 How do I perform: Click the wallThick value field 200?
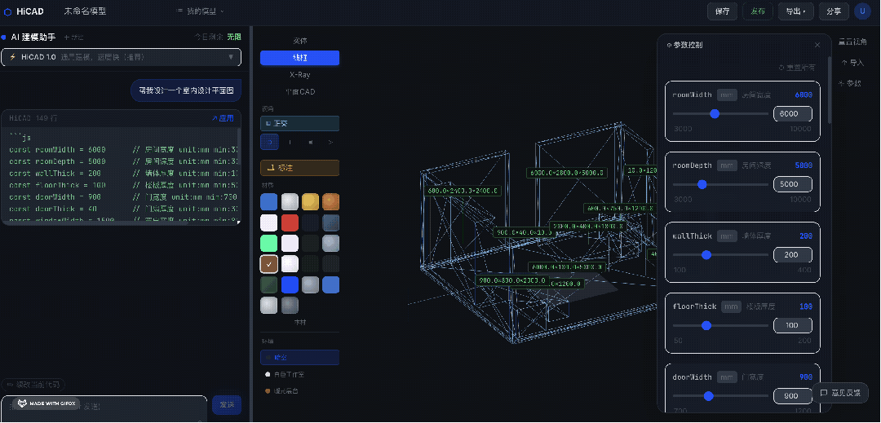[793, 255]
